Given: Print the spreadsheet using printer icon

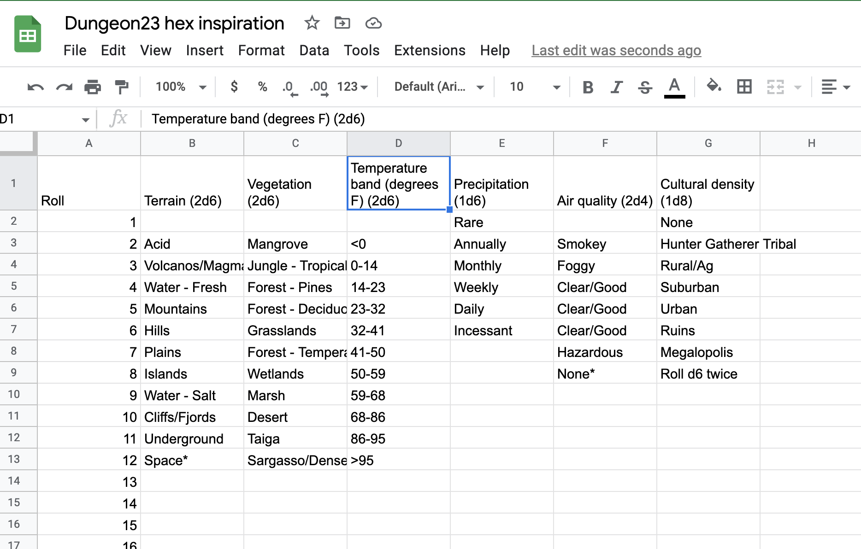Looking at the screenshot, I should 93,87.
